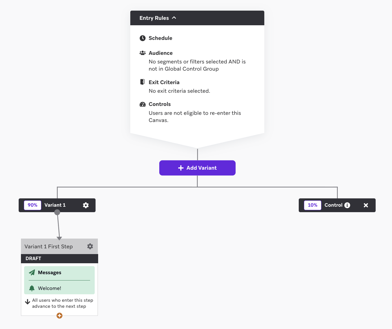Open Variant 1 settings gear

point(86,205)
